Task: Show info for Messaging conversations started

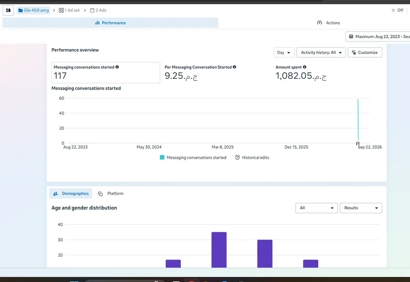Action: pyautogui.click(x=117, y=67)
